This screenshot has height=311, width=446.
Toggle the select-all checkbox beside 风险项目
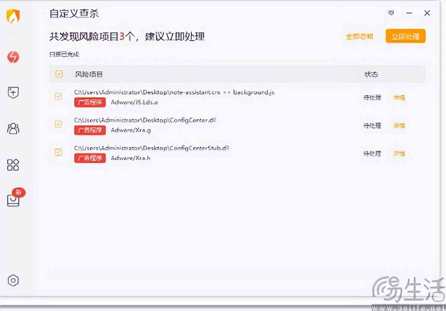pos(58,74)
